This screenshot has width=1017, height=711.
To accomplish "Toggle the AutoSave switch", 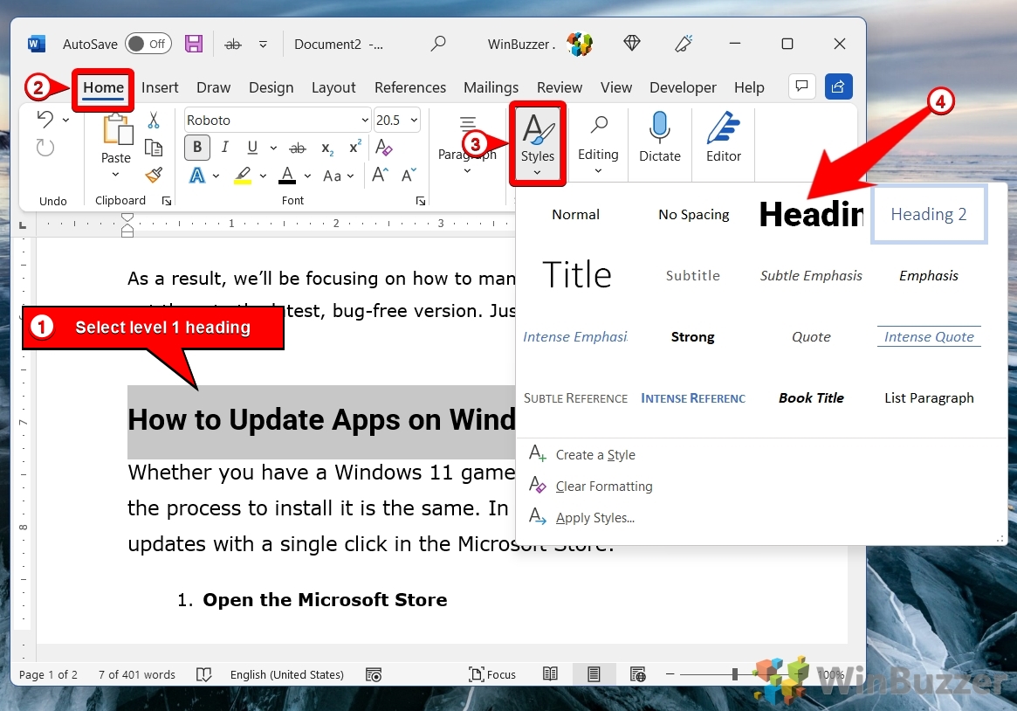I will 148,44.
